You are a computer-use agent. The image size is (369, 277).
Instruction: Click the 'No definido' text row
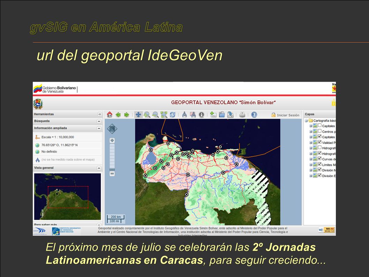pos(49,152)
